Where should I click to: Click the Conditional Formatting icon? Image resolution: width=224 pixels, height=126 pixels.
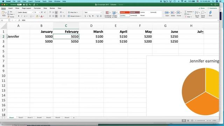(107, 13)
